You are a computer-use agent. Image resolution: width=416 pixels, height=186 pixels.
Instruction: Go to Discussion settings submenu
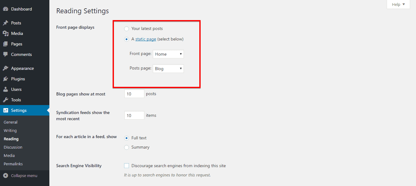(13, 147)
